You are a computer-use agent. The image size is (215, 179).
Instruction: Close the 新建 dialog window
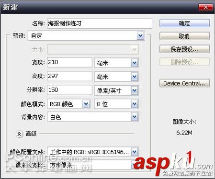click(x=205, y=7)
